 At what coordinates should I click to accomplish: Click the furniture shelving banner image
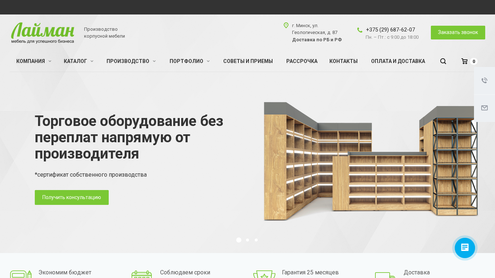[x=370, y=163]
